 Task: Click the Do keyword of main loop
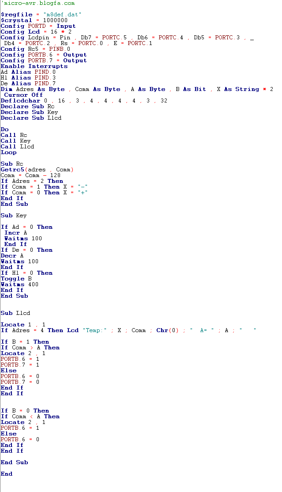click(x=4, y=129)
